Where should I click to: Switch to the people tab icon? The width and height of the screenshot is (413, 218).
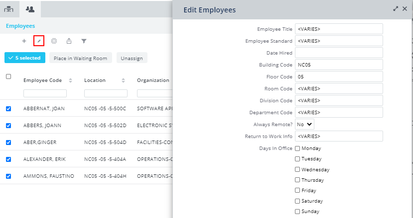(30, 9)
